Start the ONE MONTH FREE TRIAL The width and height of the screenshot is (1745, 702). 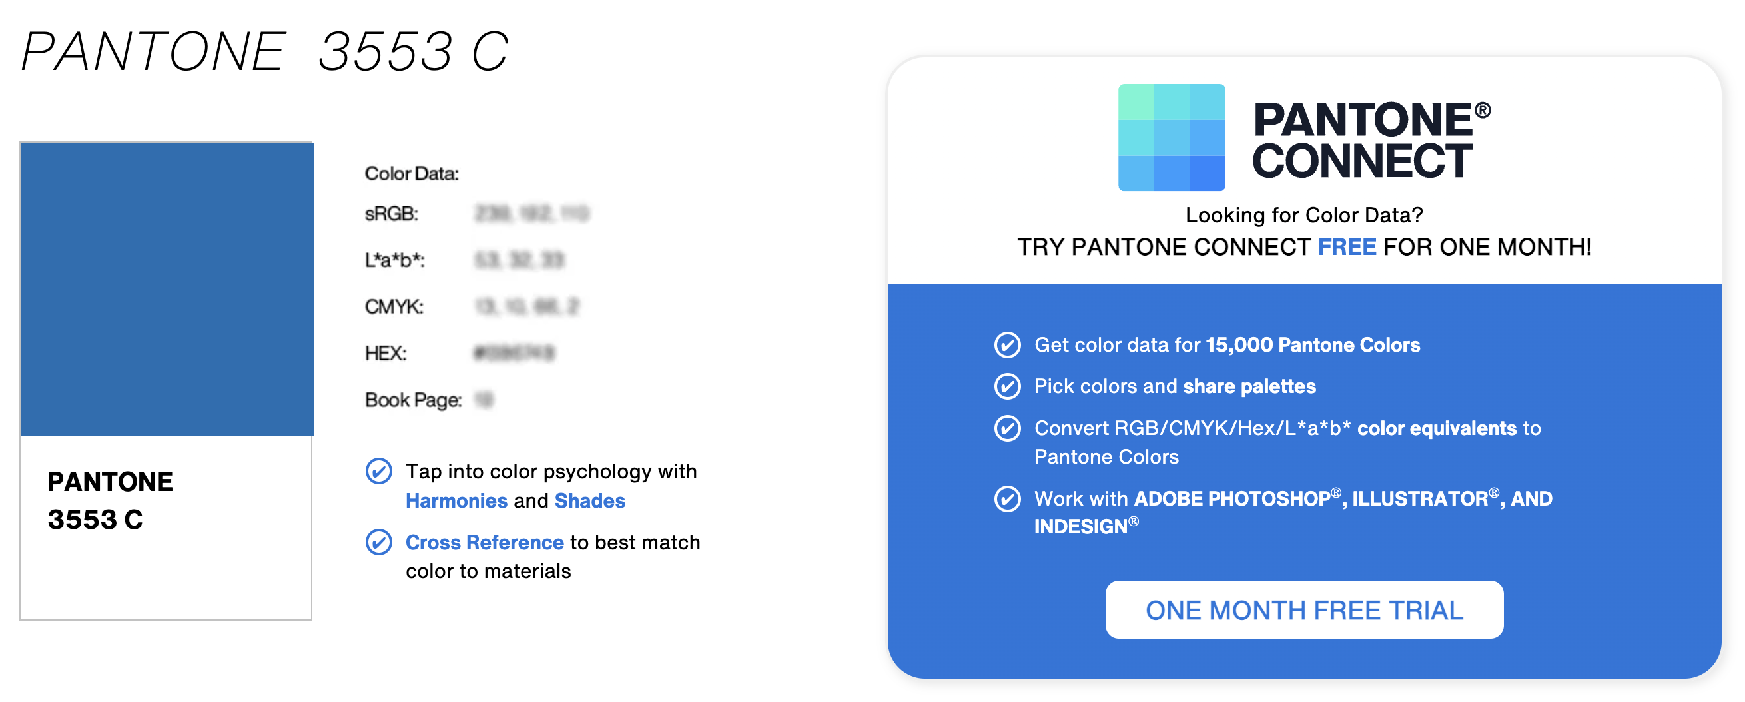pos(1304,610)
